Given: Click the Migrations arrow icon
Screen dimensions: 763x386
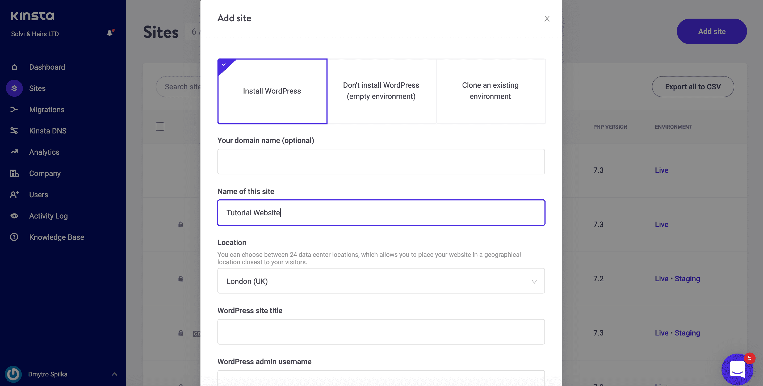Looking at the screenshot, I should pos(14,110).
